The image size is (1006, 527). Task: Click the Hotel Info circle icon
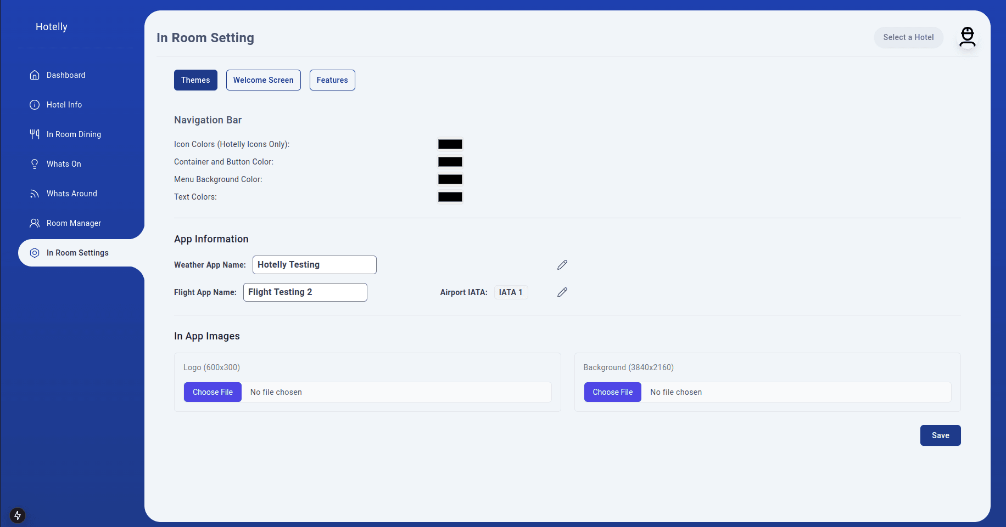pos(35,105)
